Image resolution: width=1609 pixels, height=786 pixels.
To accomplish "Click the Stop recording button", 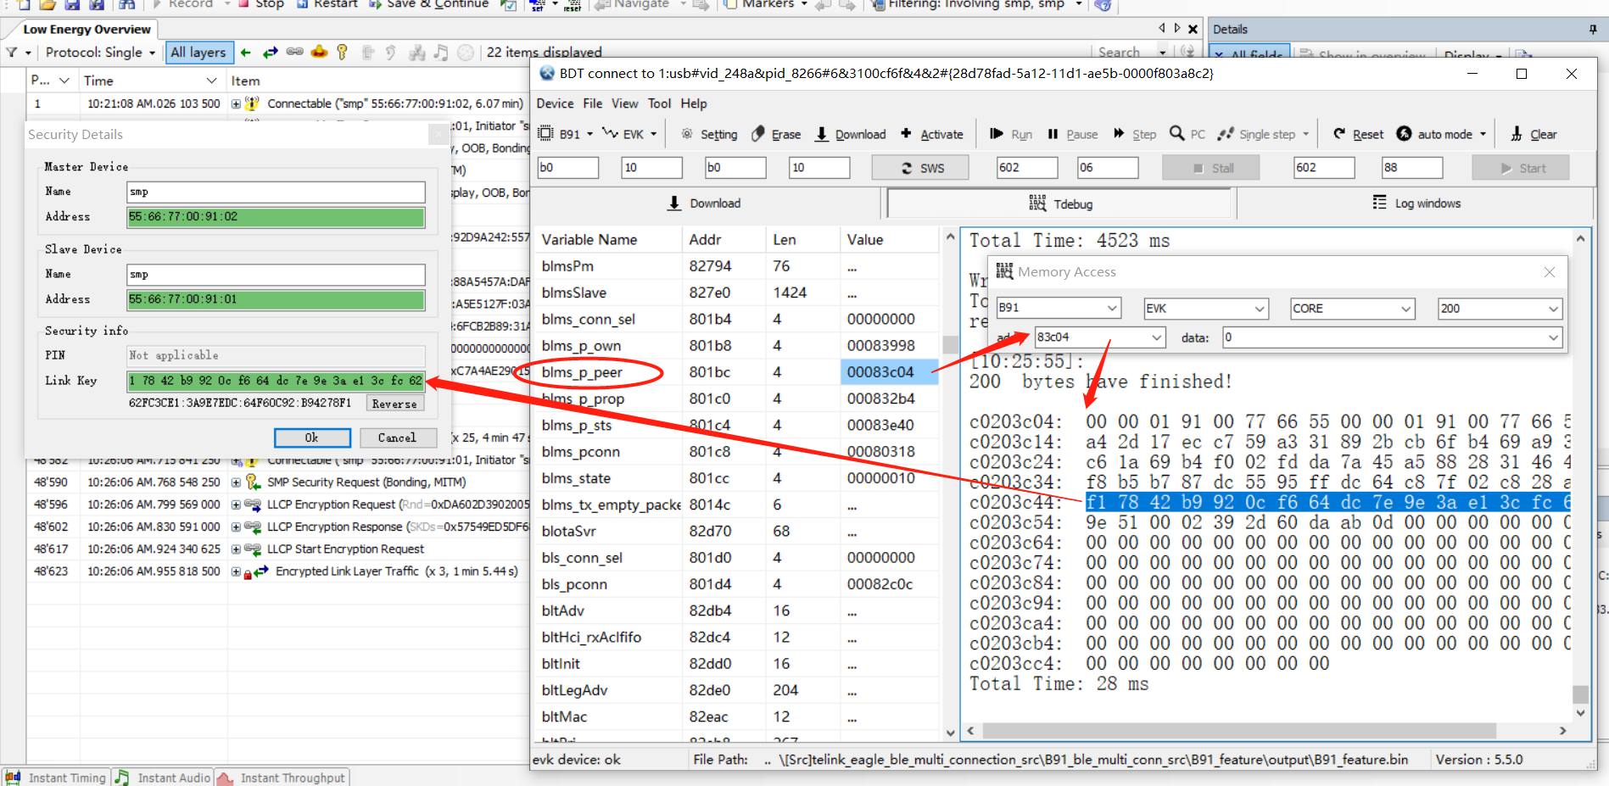I will tap(261, 4).
